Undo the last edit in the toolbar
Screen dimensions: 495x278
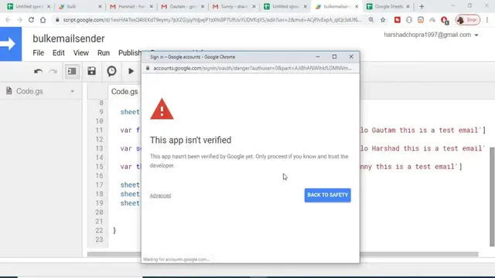click(38, 71)
